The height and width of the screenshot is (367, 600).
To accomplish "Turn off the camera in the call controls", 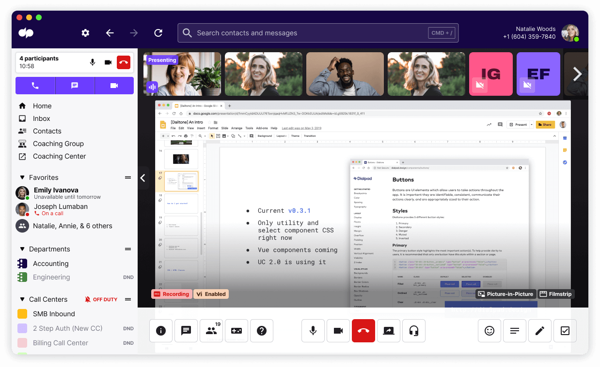I will coord(338,331).
